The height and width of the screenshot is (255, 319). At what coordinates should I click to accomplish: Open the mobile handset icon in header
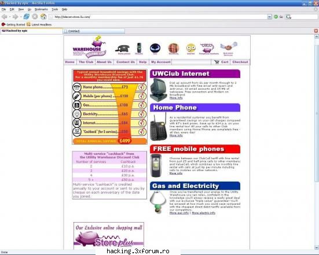139,48
